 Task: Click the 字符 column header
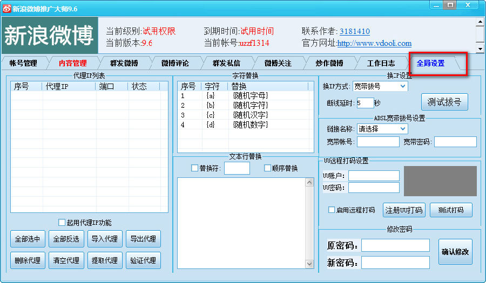point(214,86)
